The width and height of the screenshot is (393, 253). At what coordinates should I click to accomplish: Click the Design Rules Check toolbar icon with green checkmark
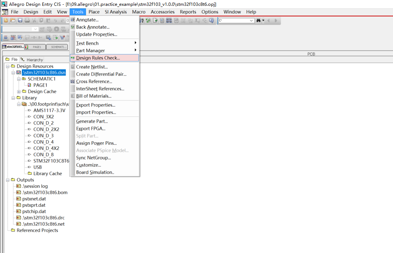(155, 20)
